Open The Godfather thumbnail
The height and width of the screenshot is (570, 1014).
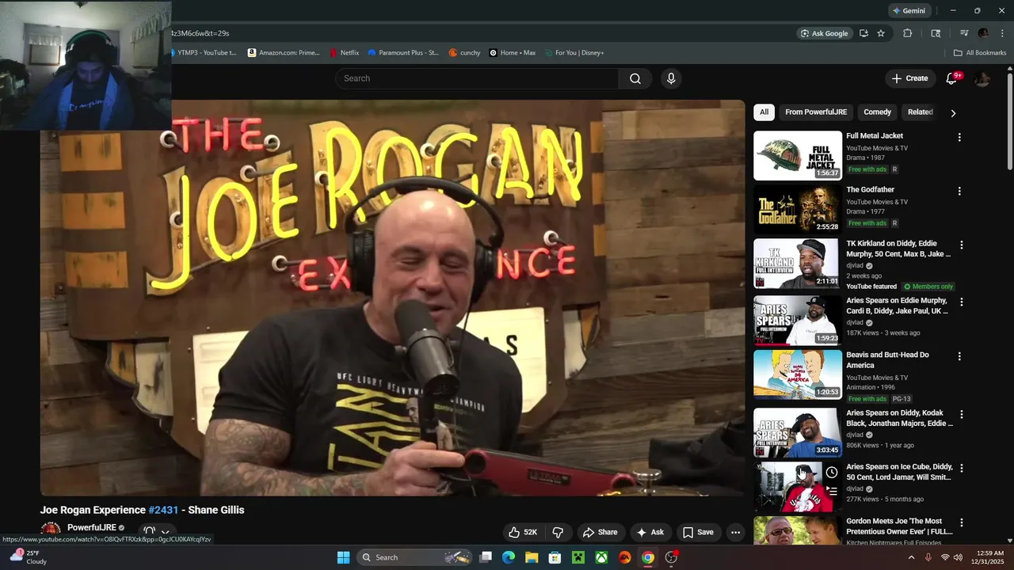(x=798, y=210)
